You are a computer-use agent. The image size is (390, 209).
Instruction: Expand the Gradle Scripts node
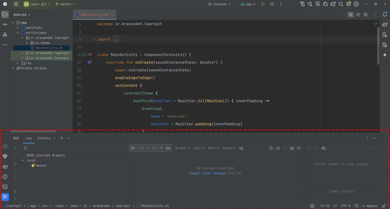coord(13,68)
